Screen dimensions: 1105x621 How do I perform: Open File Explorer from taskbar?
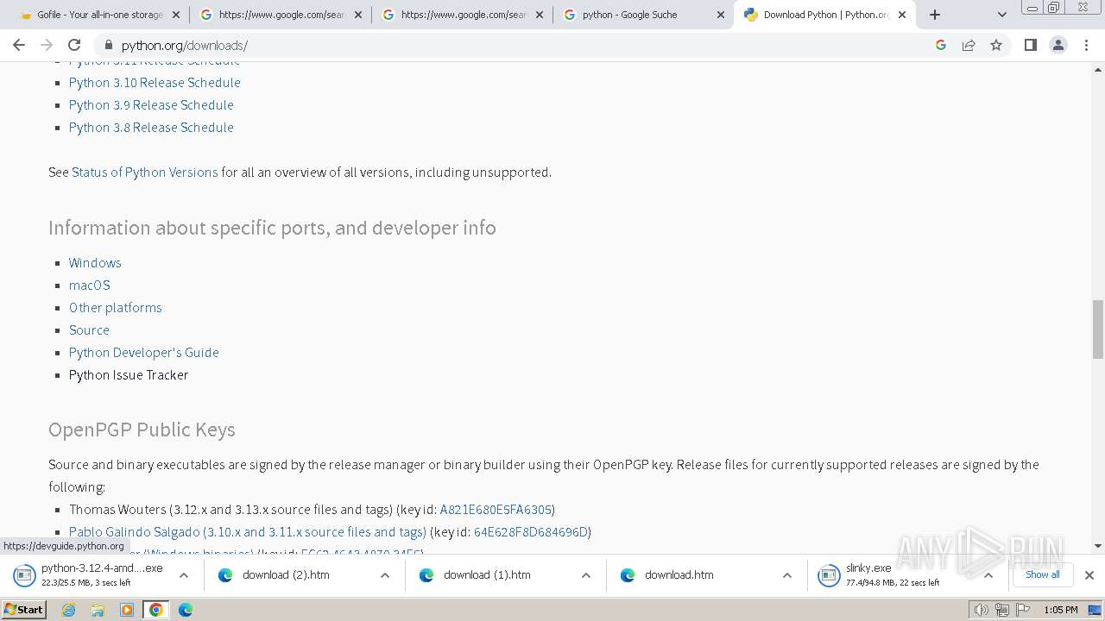[98, 610]
